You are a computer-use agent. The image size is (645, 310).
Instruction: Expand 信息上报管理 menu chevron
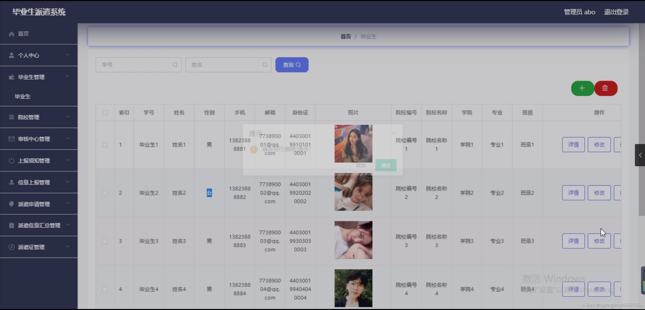point(67,182)
